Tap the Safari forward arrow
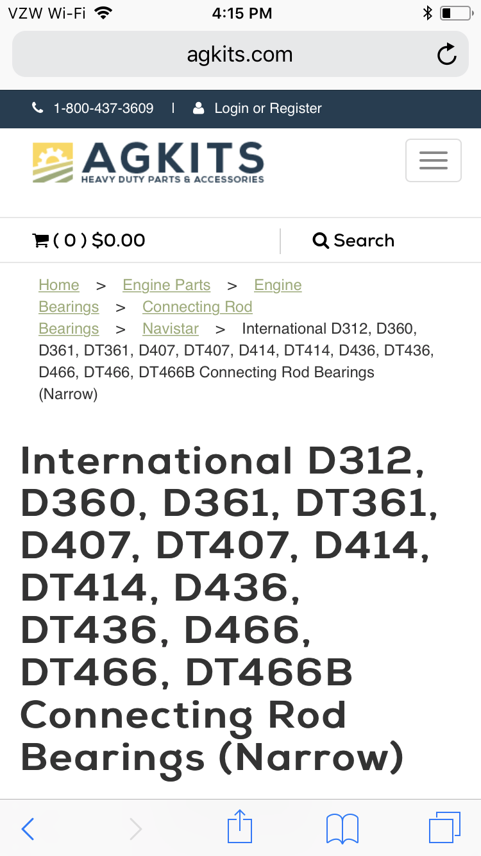This screenshot has width=481, height=856. pyautogui.click(x=135, y=828)
